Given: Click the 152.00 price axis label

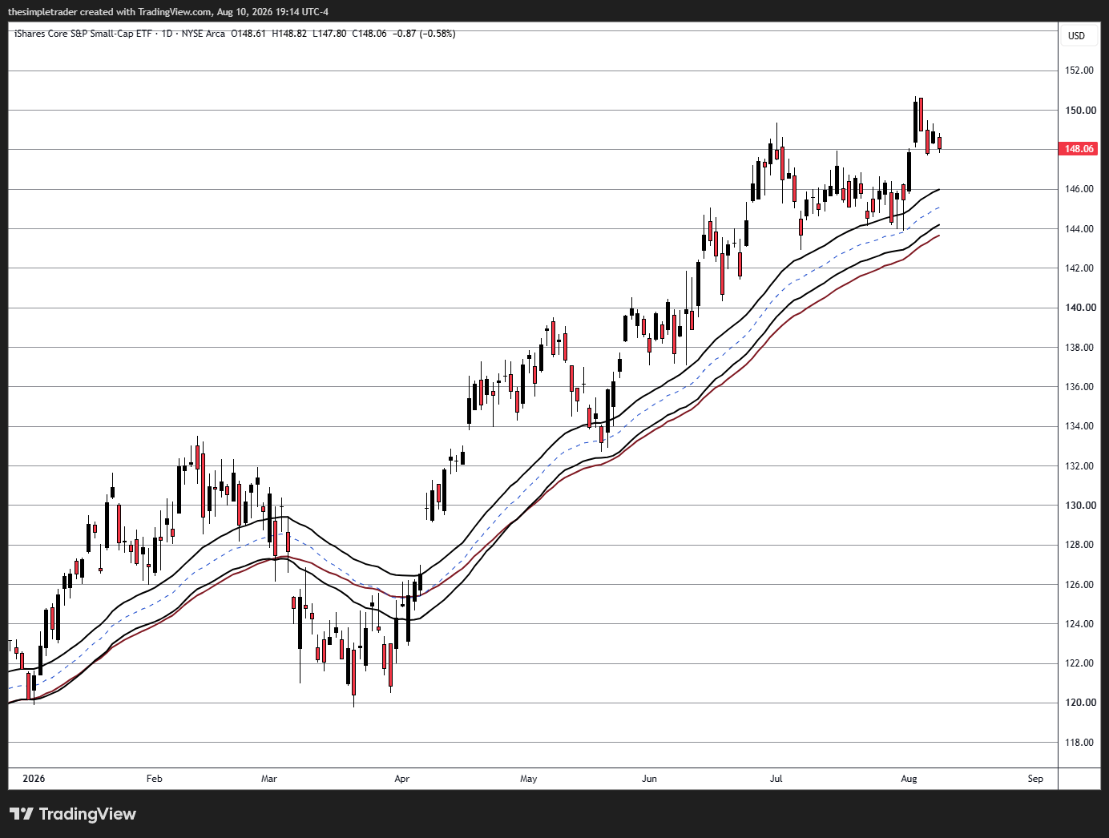Looking at the screenshot, I should (x=1079, y=71).
